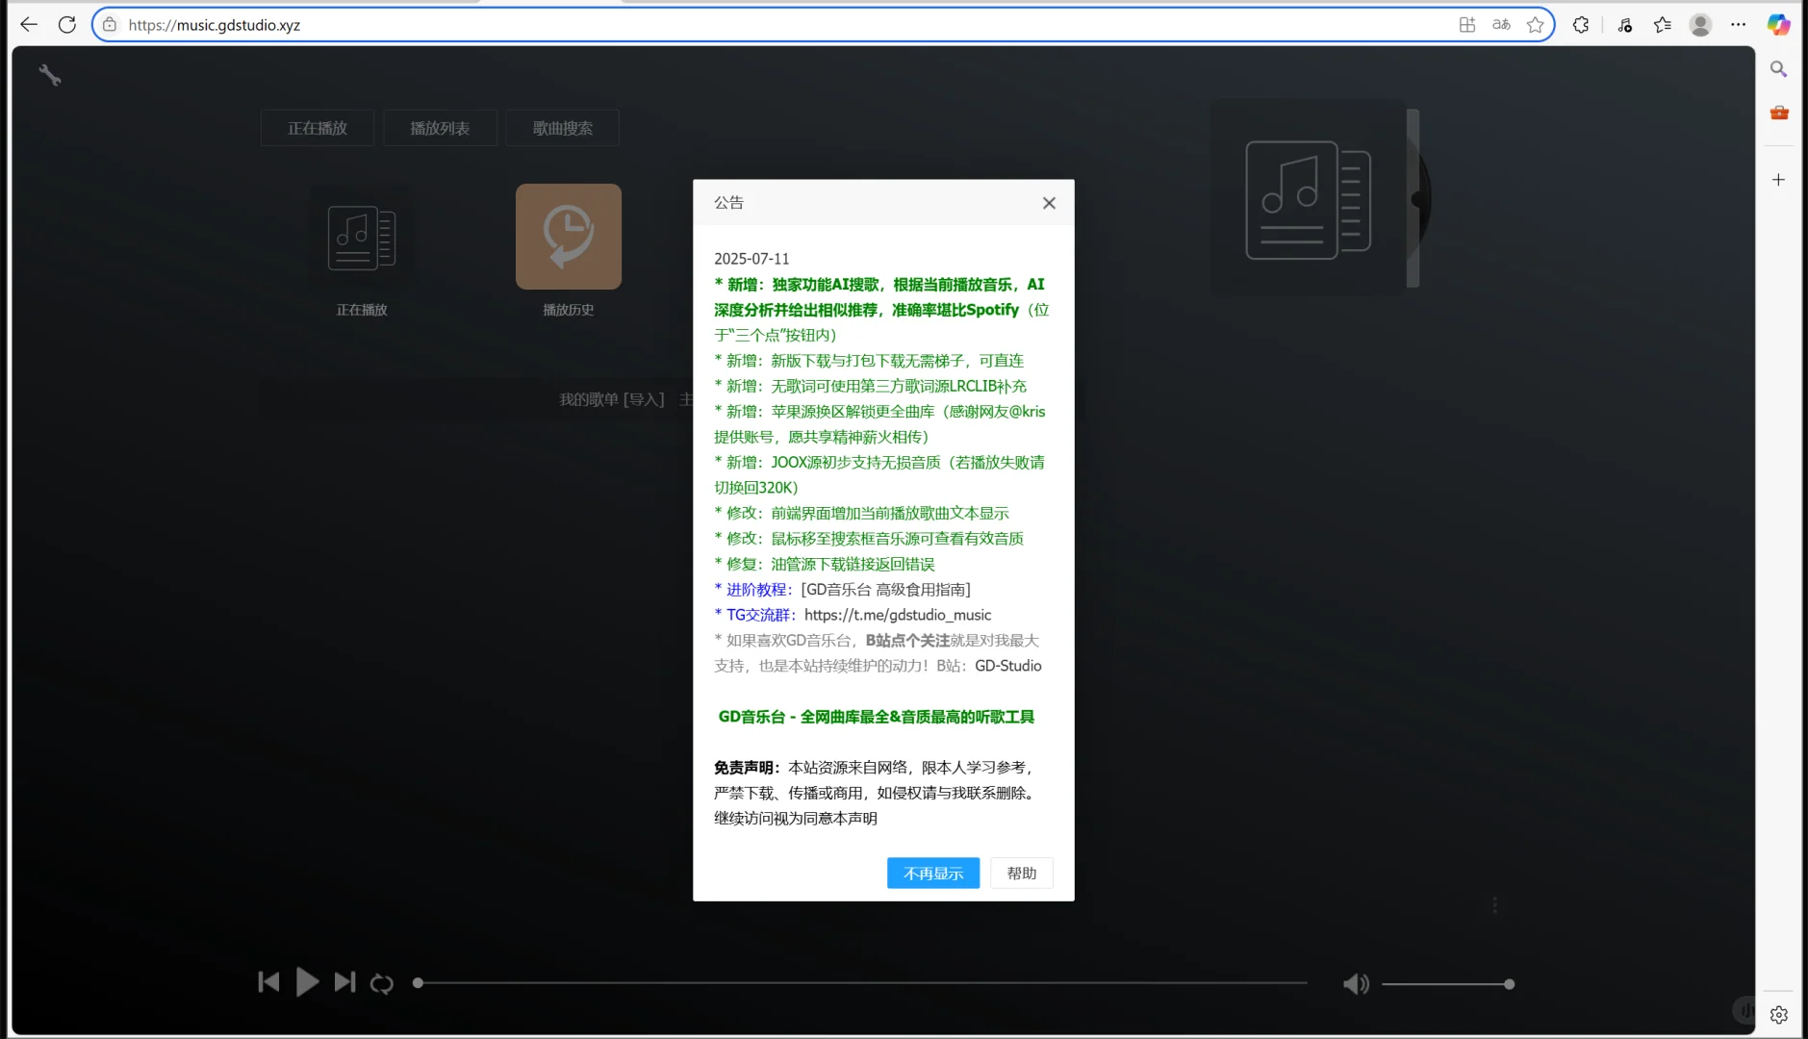This screenshot has height=1039, width=1808.
Task: Open the browser favorites icon
Action: (x=1662, y=24)
